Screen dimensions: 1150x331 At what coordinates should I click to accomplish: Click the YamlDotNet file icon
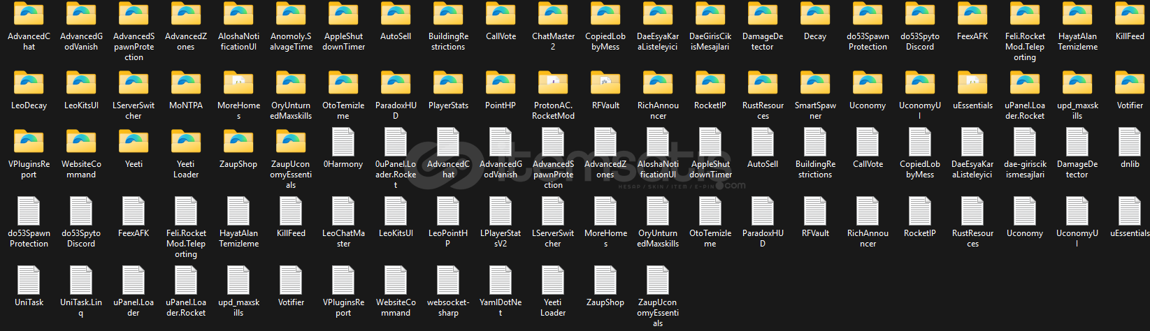pos(501,280)
